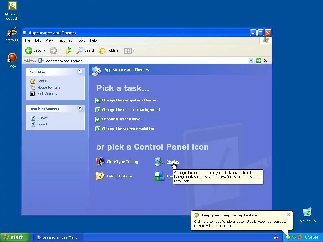
Task: Toggle Folders pane in toolbar
Action: 109,50
